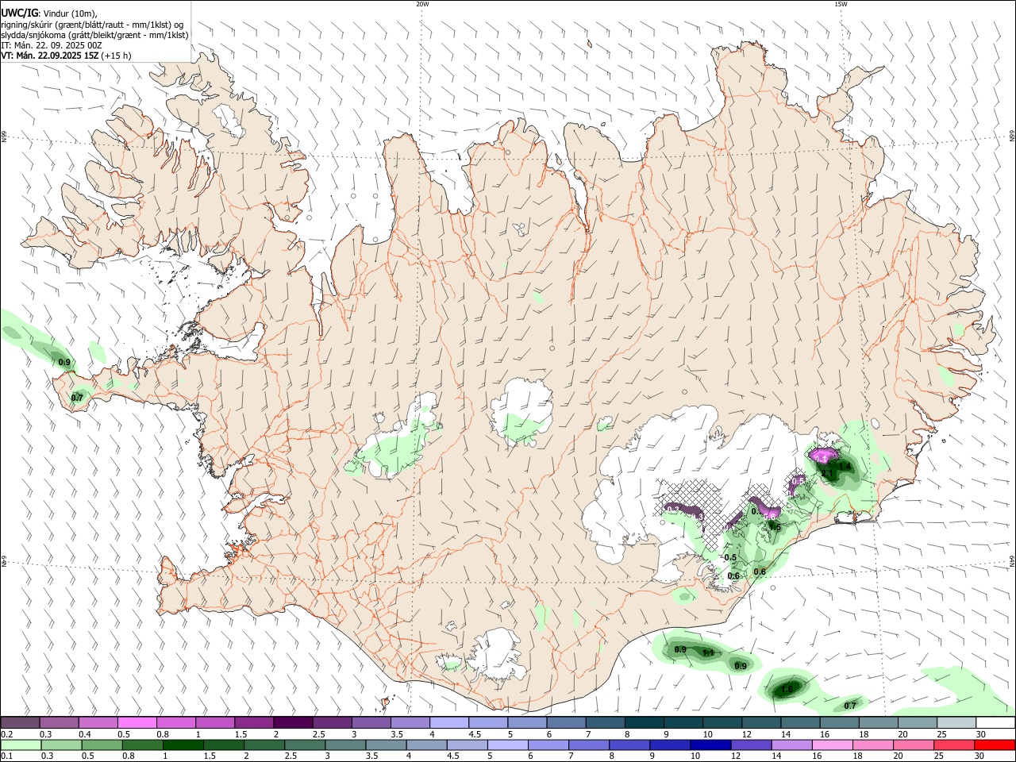Click the snow legend swatch labeled 0.2
This screenshot has width=1016, height=762.
click(20, 722)
